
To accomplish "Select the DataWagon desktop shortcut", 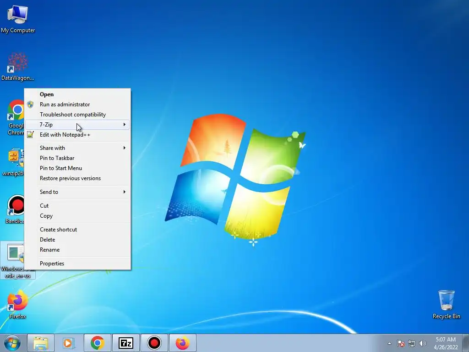I will pos(18,67).
